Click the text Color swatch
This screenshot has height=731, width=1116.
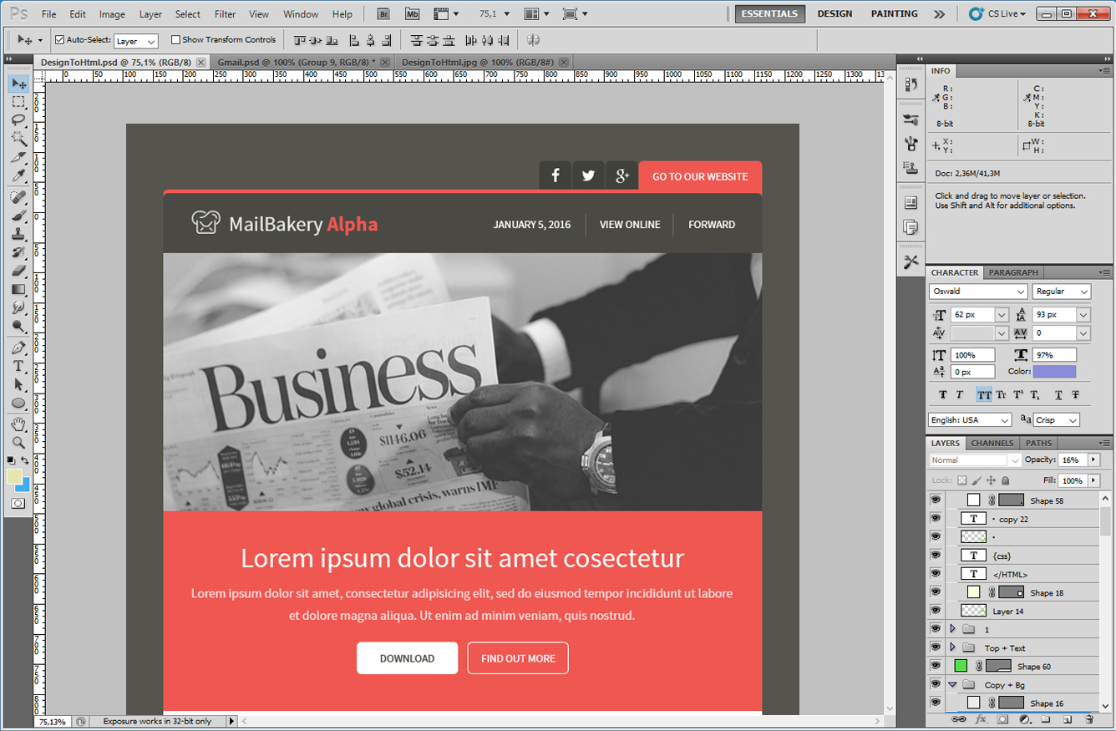click(x=1054, y=372)
